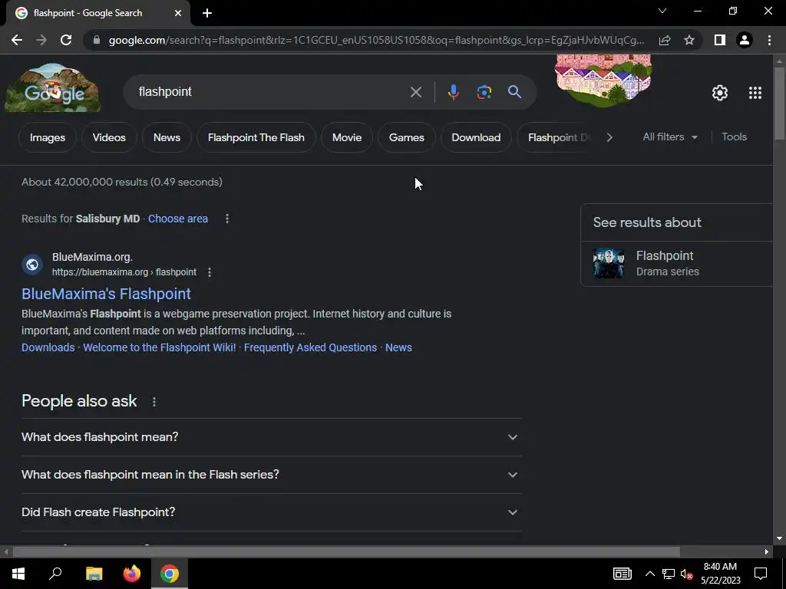Close the flashpoint Google Search tab
Image resolution: width=786 pixels, height=589 pixels.
178,13
